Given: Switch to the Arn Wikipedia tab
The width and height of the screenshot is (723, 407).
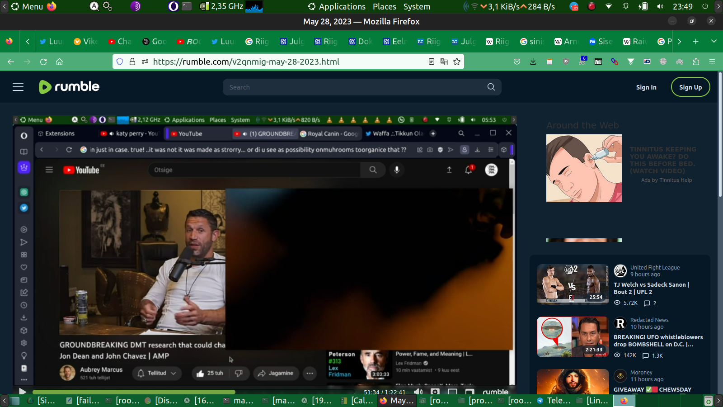Looking at the screenshot, I should click(567, 42).
